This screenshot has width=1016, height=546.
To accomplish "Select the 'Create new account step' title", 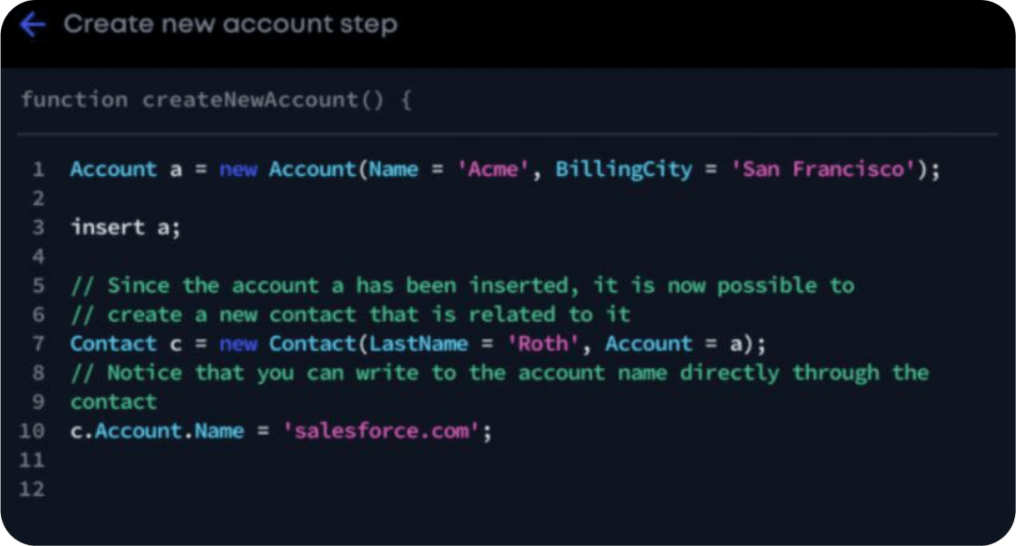I will click(x=230, y=24).
